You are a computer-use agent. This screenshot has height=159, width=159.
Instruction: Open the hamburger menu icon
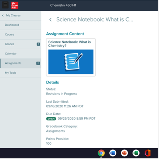(x=5, y=5)
